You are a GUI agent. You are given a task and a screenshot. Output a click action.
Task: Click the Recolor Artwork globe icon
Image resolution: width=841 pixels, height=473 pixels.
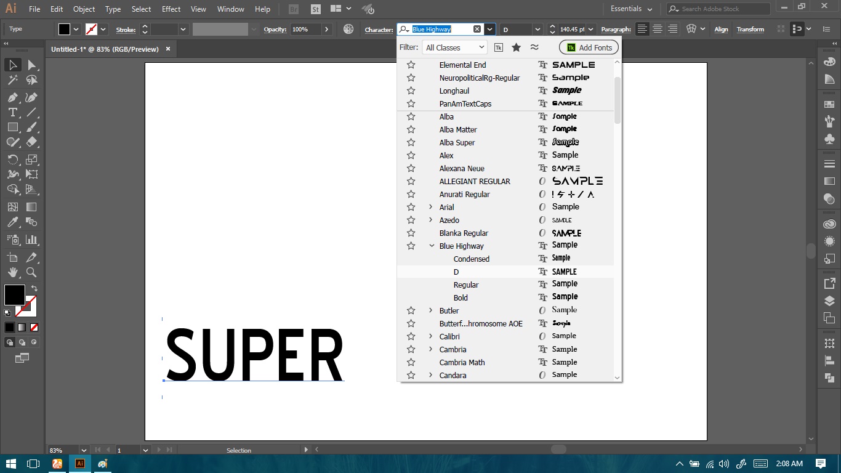click(348, 29)
